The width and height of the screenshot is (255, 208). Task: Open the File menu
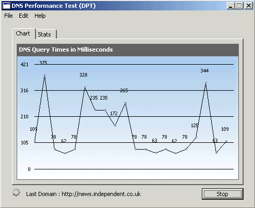click(8, 16)
